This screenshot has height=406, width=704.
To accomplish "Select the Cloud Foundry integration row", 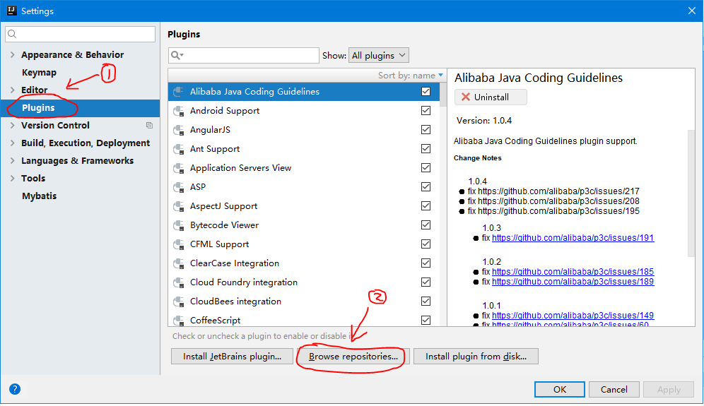I will click(x=303, y=282).
